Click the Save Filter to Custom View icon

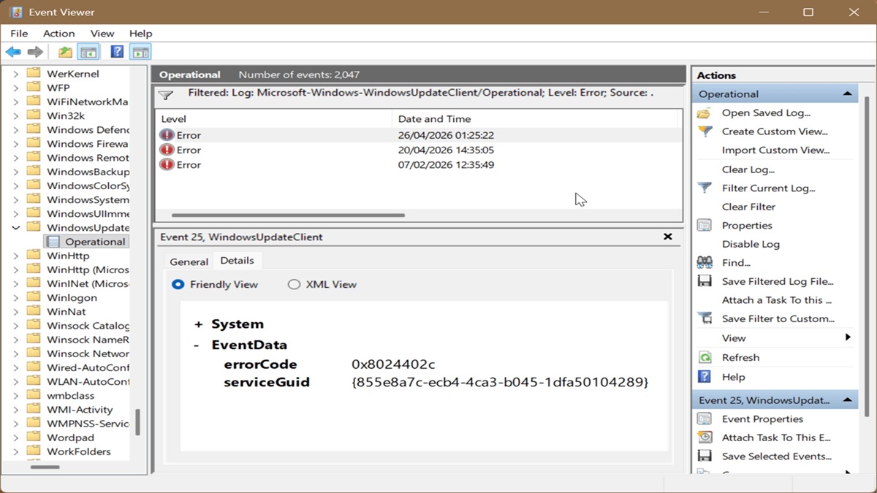[x=705, y=318]
